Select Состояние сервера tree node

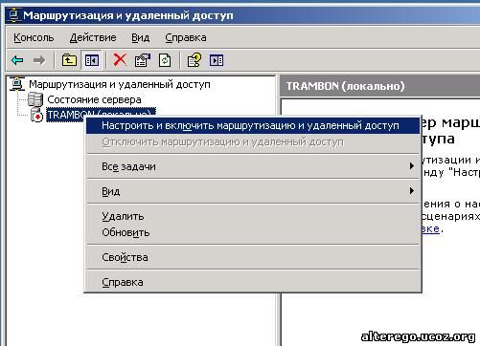pos(94,99)
